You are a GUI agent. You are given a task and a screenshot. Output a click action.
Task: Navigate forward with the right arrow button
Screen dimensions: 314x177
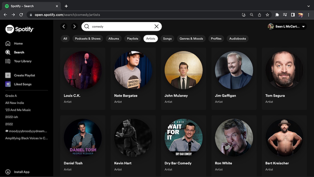pos(75,26)
